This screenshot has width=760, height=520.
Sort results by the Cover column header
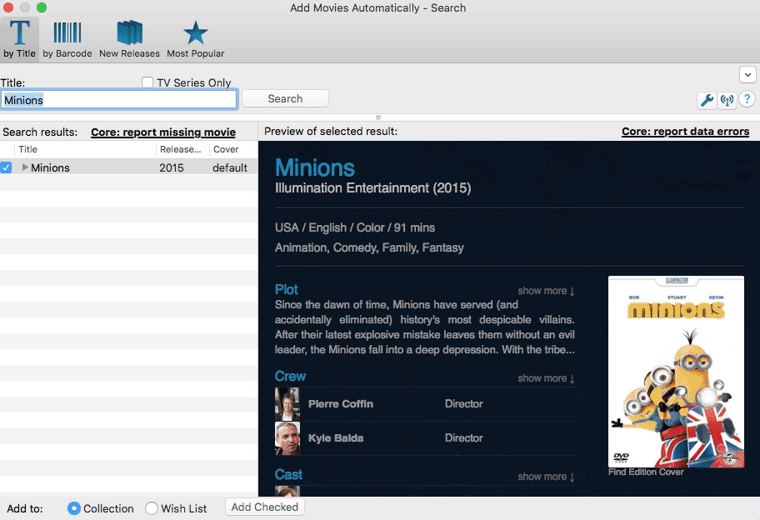(233, 149)
